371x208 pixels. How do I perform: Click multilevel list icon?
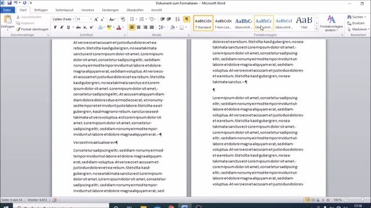click(x=152, y=19)
